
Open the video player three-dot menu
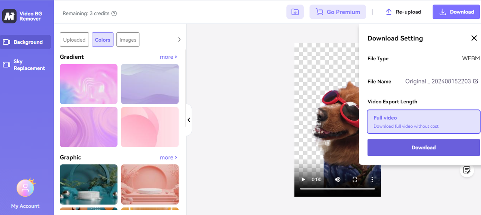[372, 179]
